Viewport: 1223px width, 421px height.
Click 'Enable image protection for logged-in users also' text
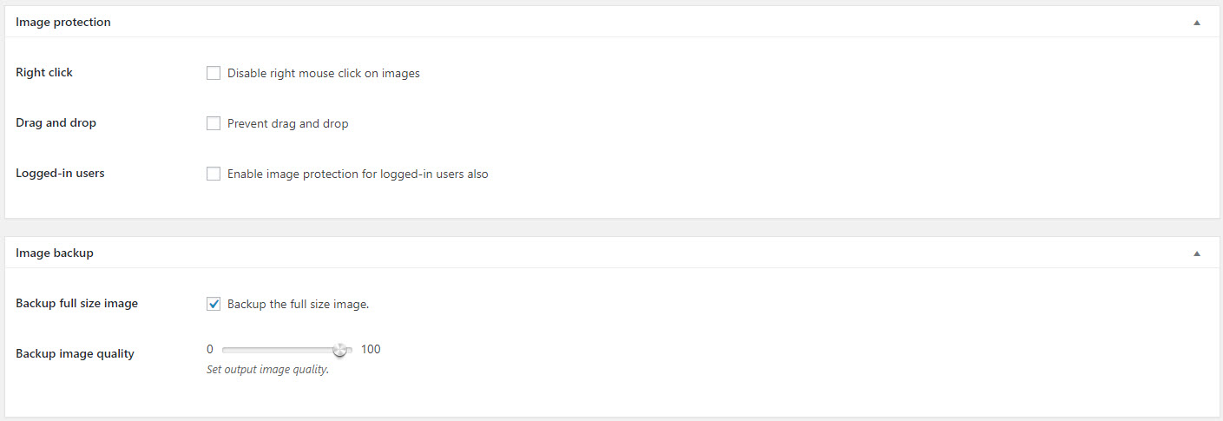tap(358, 174)
